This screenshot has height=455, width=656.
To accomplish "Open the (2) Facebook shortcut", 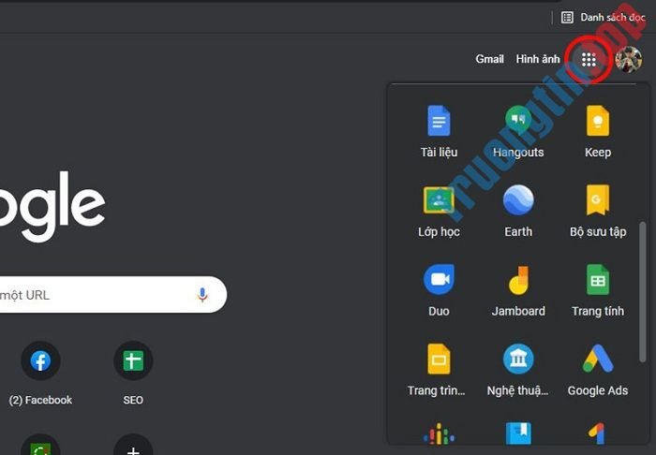I will tap(40, 374).
